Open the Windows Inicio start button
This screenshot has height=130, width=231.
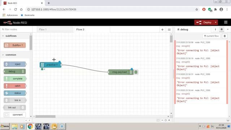coord(5,126)
